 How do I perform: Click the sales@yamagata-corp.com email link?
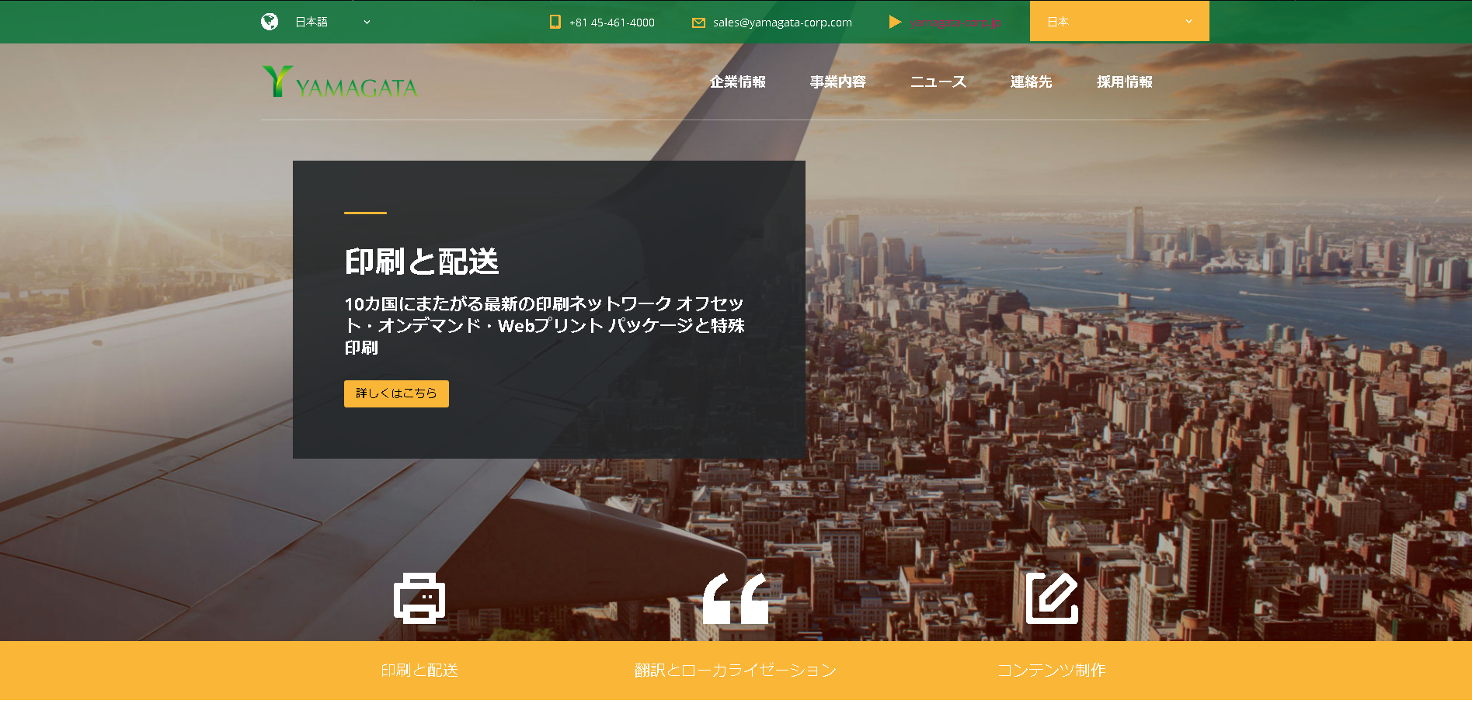(x=782, y=23)
